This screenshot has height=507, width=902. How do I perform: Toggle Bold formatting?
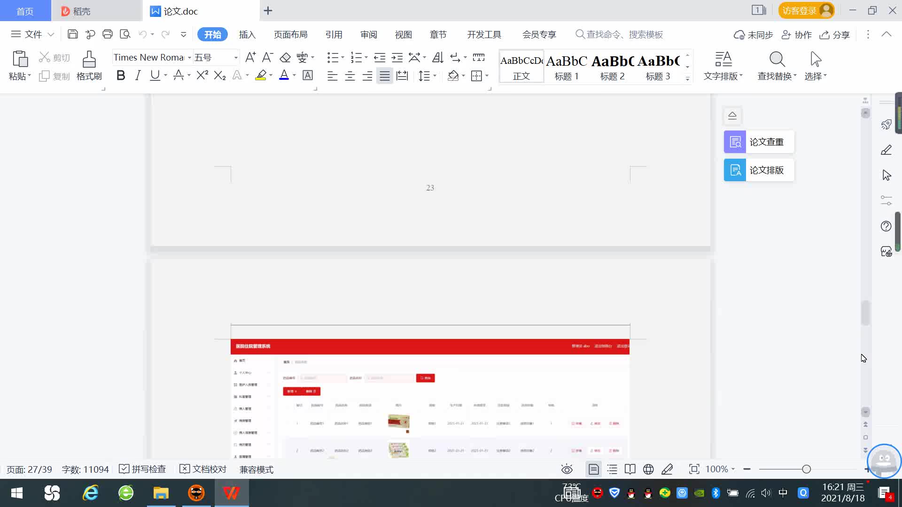point(121,75)
